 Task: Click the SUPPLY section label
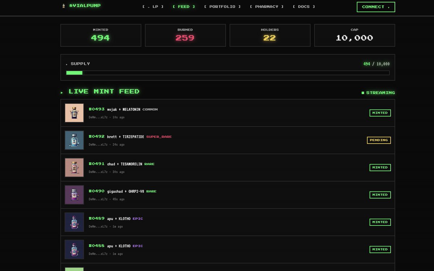click(x=80, y=64)
